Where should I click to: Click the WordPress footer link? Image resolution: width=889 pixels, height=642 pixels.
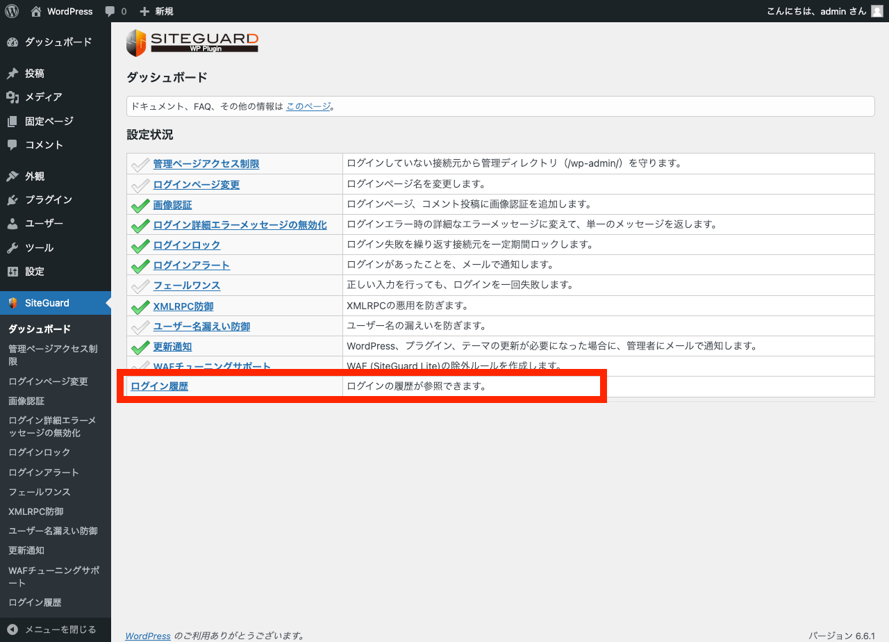[148, 636]
